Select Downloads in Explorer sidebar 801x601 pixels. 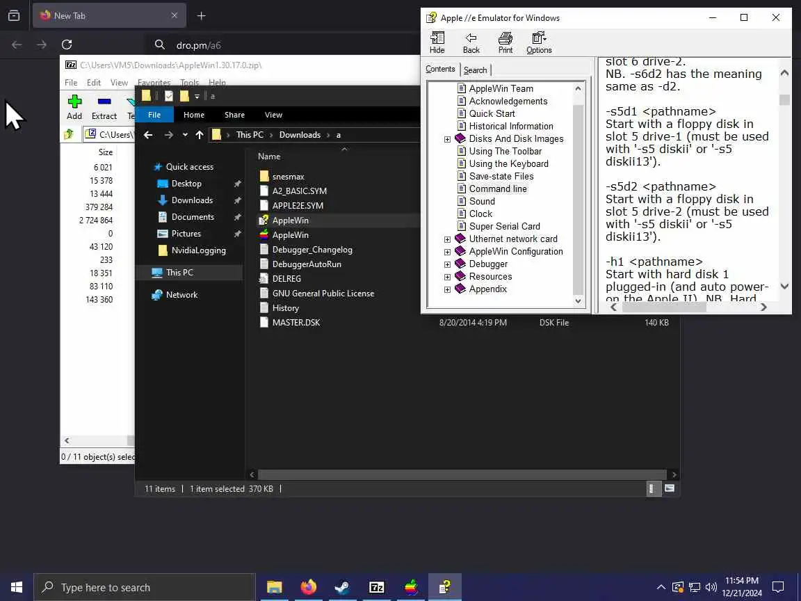coord(192,200)
